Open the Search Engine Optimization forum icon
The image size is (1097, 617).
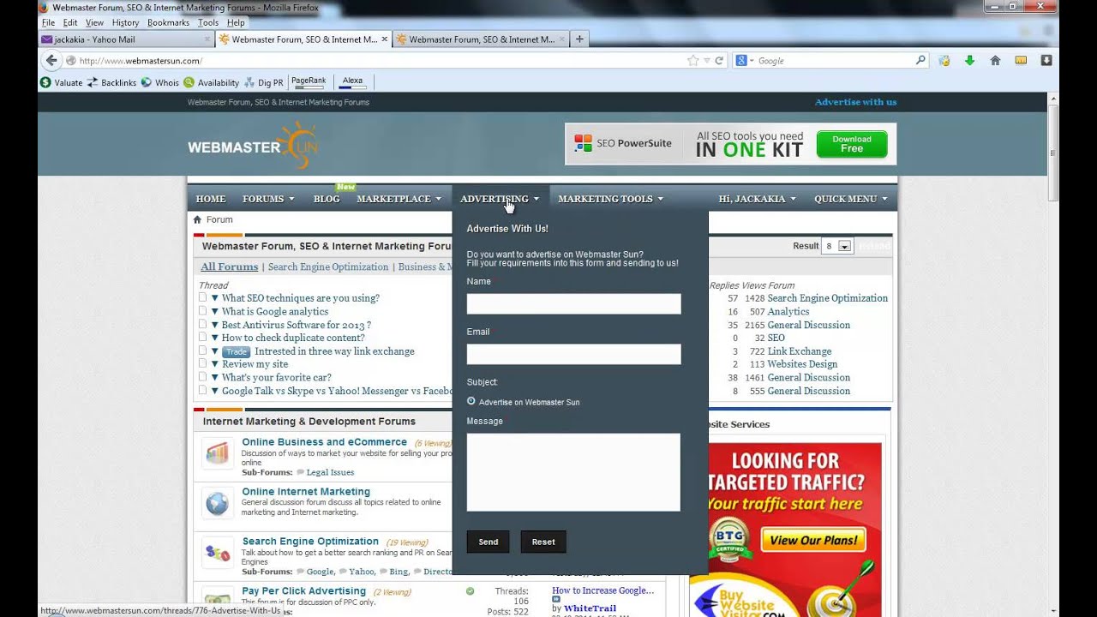coord(218,554)
